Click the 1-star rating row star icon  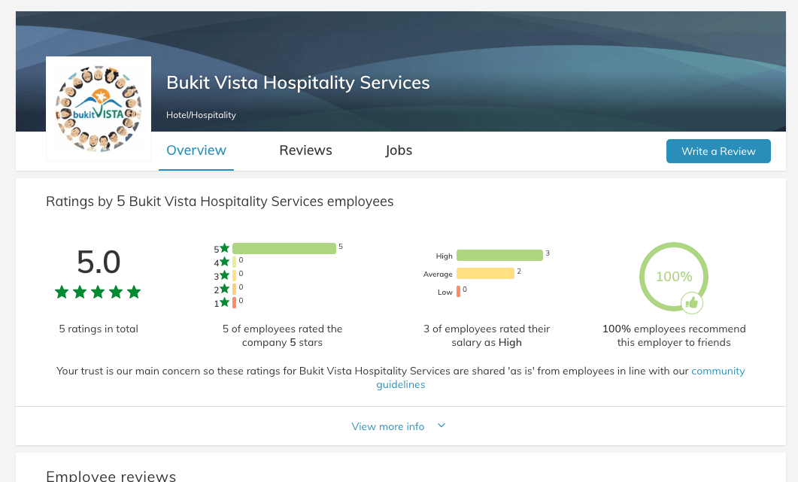coord(224,303)
